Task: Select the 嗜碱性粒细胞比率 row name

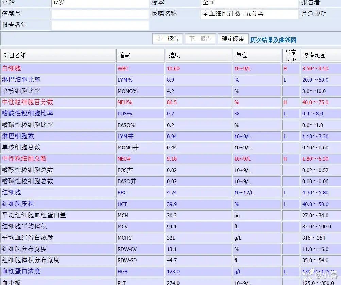Action: (28, 125)
